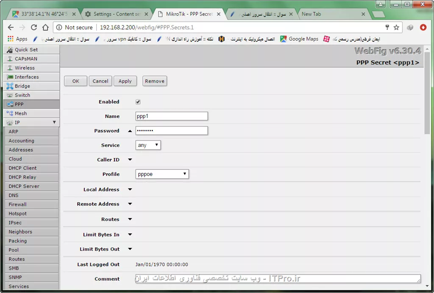The width and height of the screenshot is (434, 293).
Task: Toggle the Enabled checkbox
Action: (138, 102)
